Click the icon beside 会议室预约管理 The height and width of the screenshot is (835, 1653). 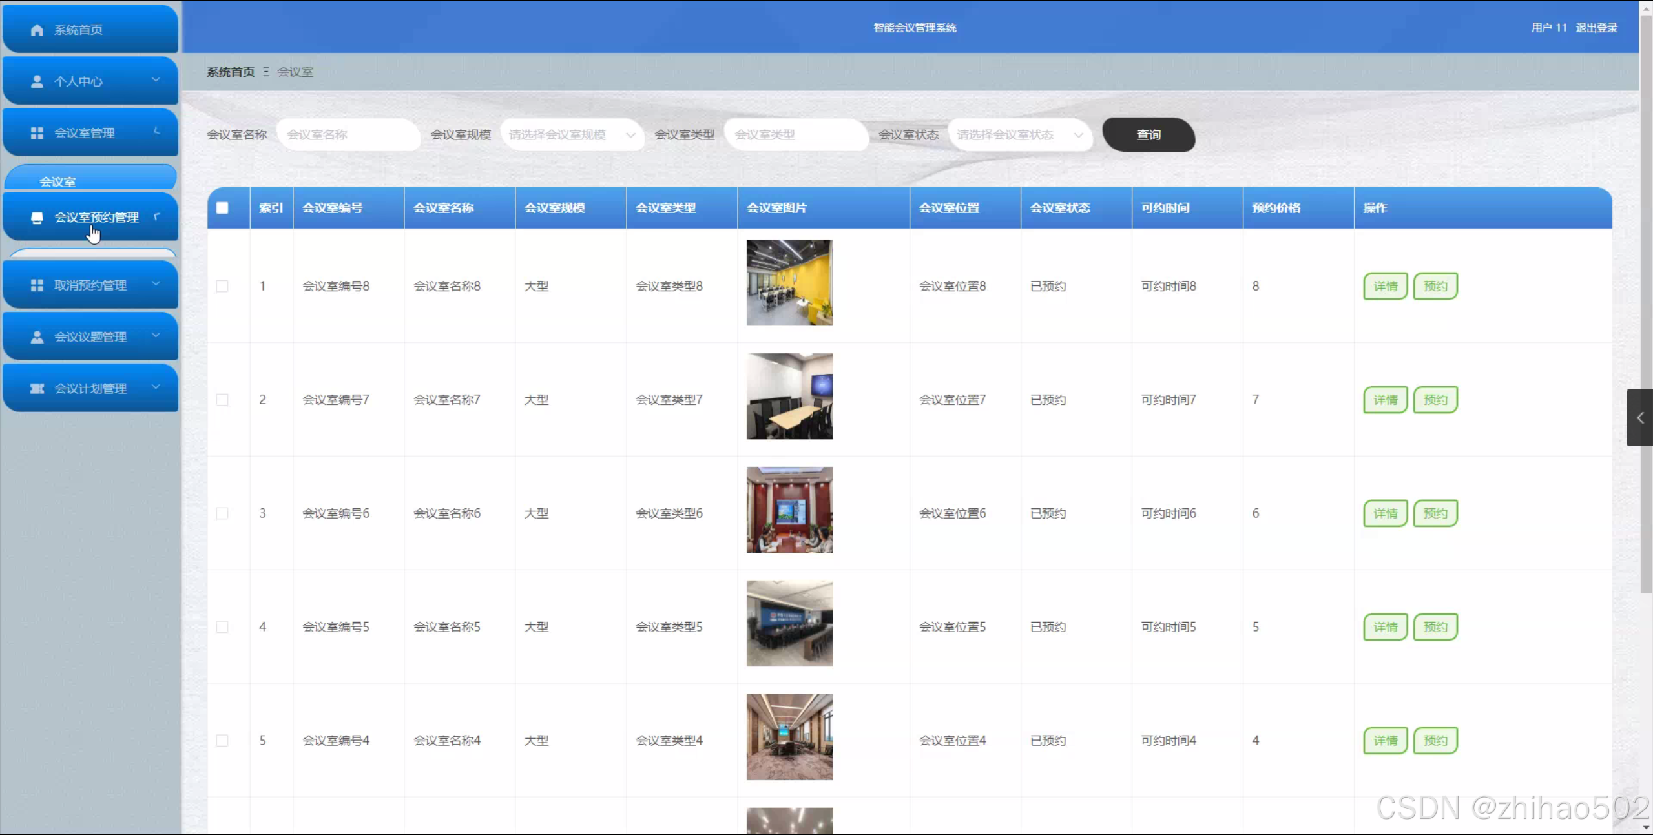coord(37,218)
